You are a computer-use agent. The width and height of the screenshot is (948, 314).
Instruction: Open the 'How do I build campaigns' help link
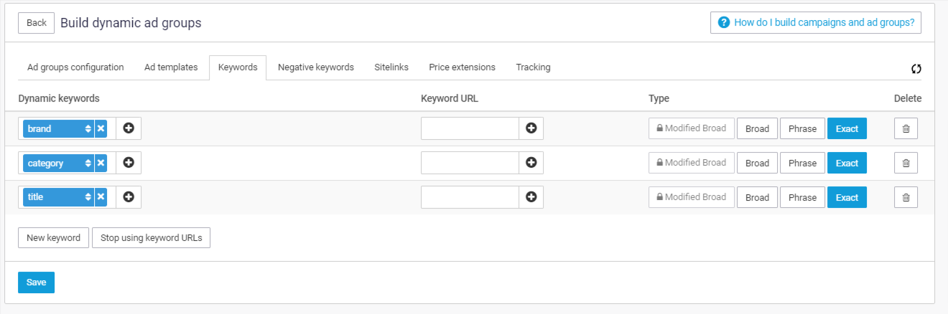coord(815,22)
